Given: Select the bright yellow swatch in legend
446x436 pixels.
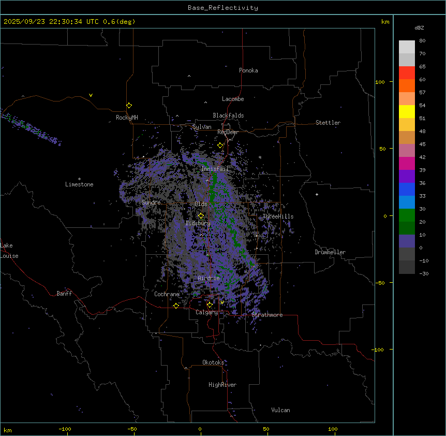Looking at the screenshot, I should coord(407,111).
